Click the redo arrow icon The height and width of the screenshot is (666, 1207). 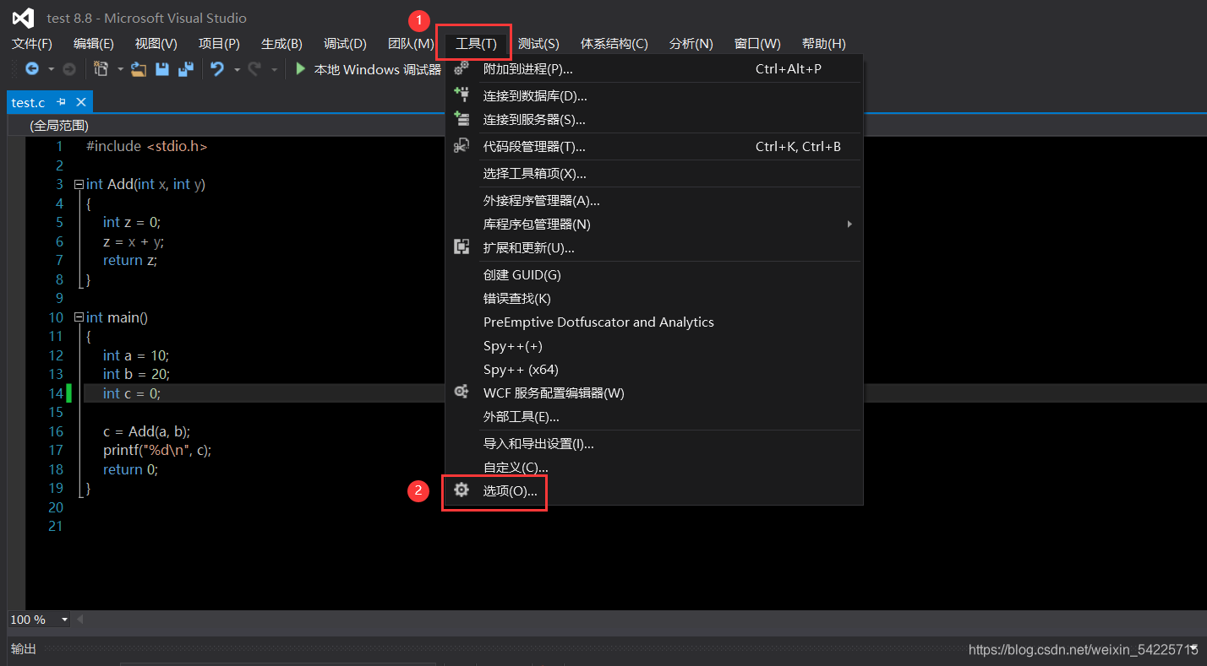[x=254, y=69]
